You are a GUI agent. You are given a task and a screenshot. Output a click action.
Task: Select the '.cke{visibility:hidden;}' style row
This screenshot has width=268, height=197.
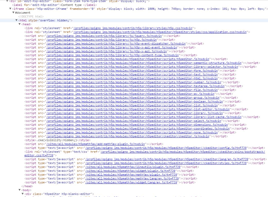[x=58, y=140]
